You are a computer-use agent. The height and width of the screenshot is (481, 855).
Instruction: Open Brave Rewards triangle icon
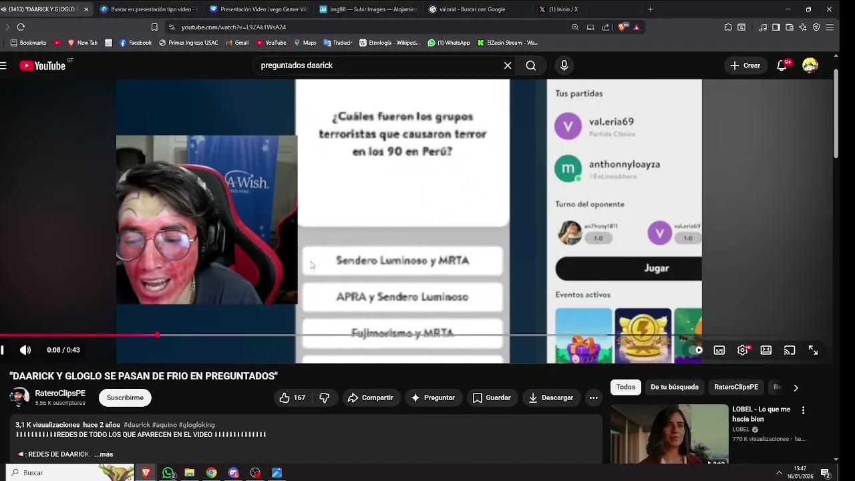[x=637, y=27]
